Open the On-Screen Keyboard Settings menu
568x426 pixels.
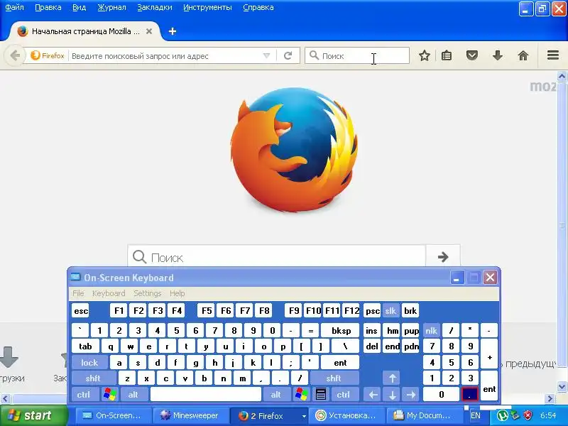(148, 293)
